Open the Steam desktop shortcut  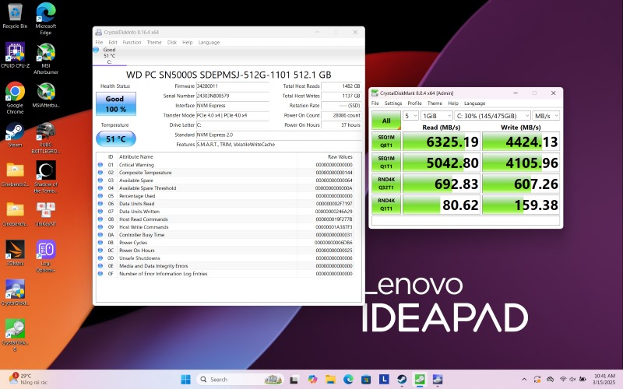(15, 135)
